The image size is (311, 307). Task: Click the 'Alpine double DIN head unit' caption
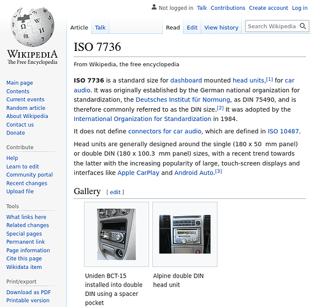179,280
